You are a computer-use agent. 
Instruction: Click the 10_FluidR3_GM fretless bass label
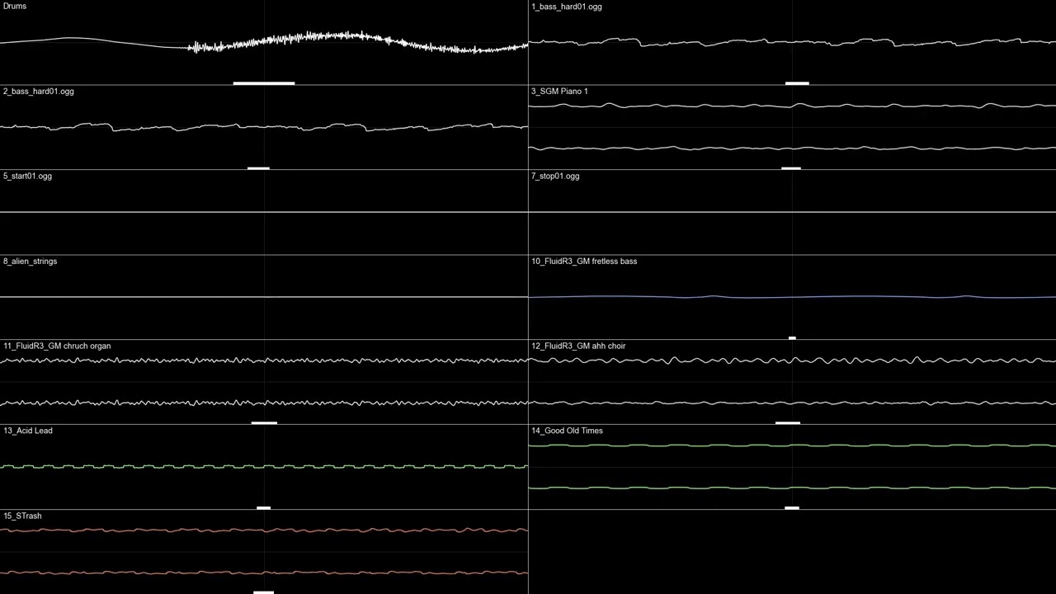pyautogui.click(x=584, y=262)
